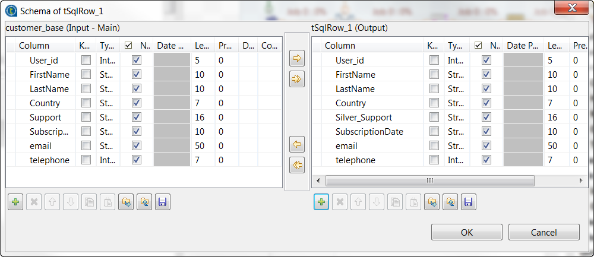Toggle Nullable checkbox for input email
The height and width of the screenshot is (257, 594).
pyautogui.click(x=137, y=146)
